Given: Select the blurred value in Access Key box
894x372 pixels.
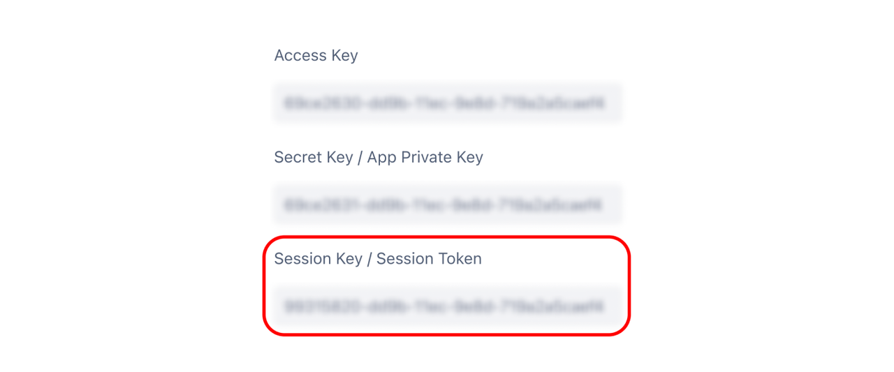Looking at the screenshot, I should click(444, 104).
